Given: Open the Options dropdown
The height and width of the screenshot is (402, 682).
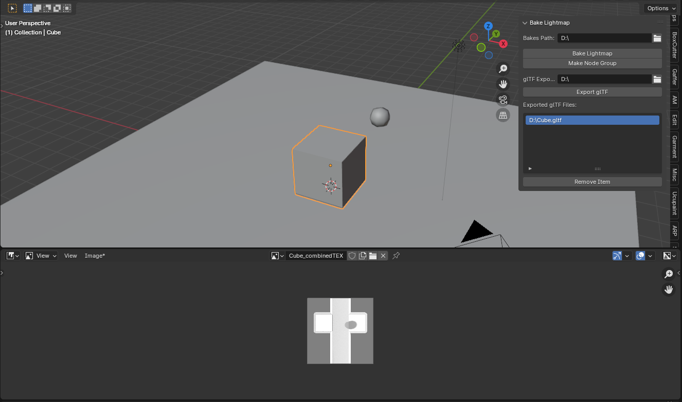Looking at the screenshot, I should (x=661, y=8).
